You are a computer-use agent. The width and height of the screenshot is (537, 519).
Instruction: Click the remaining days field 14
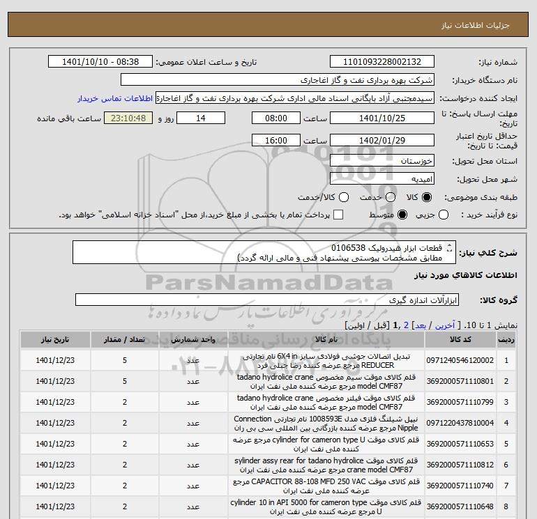click(201, 118)
